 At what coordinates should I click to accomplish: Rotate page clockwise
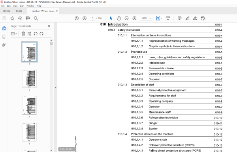[x=41, y=33]
